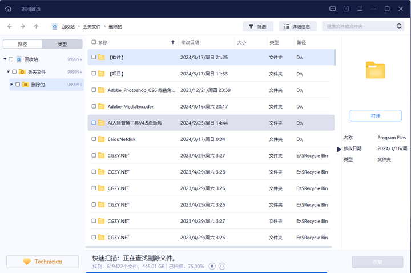411x273 pixels.
Task: Select the Adobe-MediaEncoder folder name
Action: coord(131,106)
